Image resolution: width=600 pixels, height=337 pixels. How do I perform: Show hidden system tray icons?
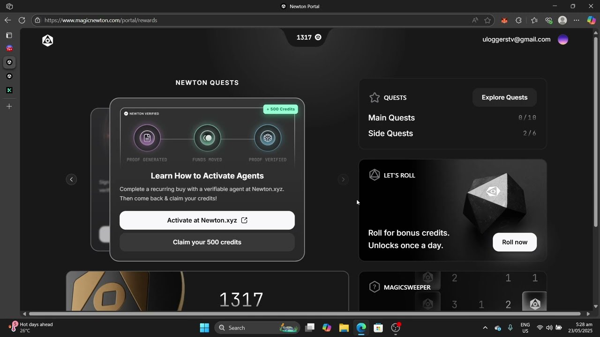click(485, 328)
